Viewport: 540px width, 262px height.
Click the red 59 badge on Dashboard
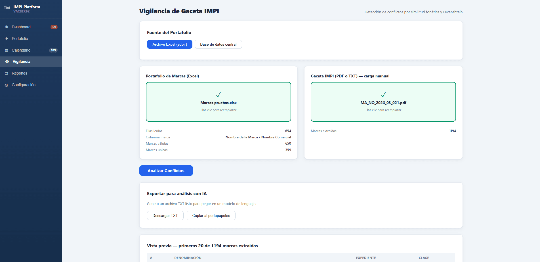(54, 27)
